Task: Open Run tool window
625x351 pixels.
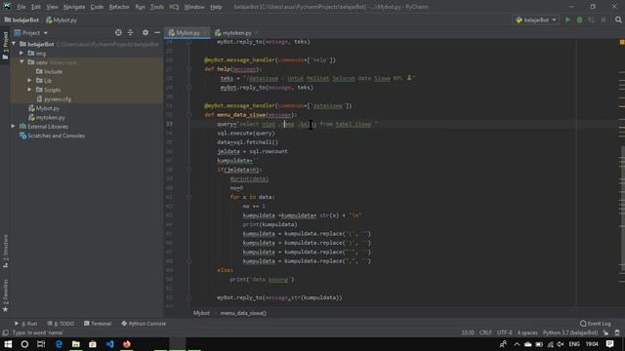Action: [26, 324]
